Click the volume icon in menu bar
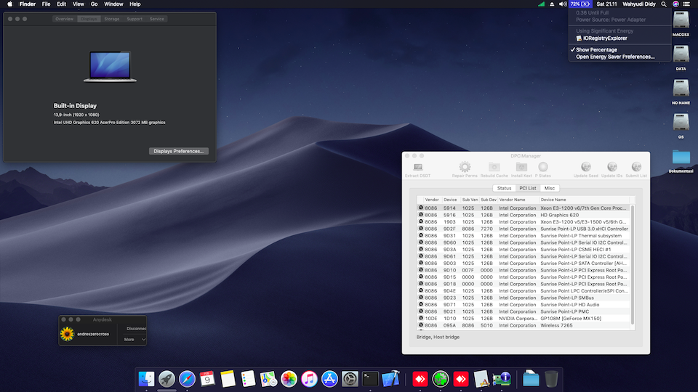The image size is (698, 392). [x=563, y=4]
